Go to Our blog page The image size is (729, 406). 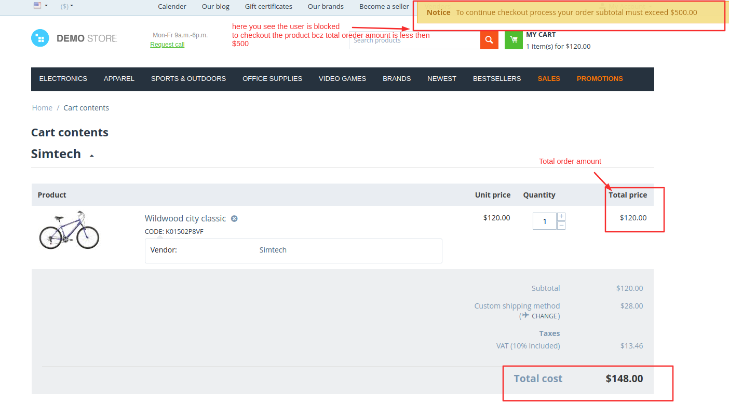(x=215, y=6)
